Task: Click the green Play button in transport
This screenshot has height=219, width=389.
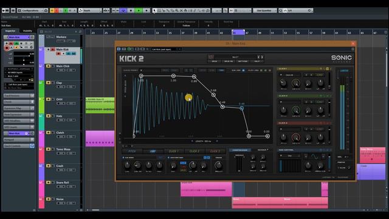Action: 139,10
